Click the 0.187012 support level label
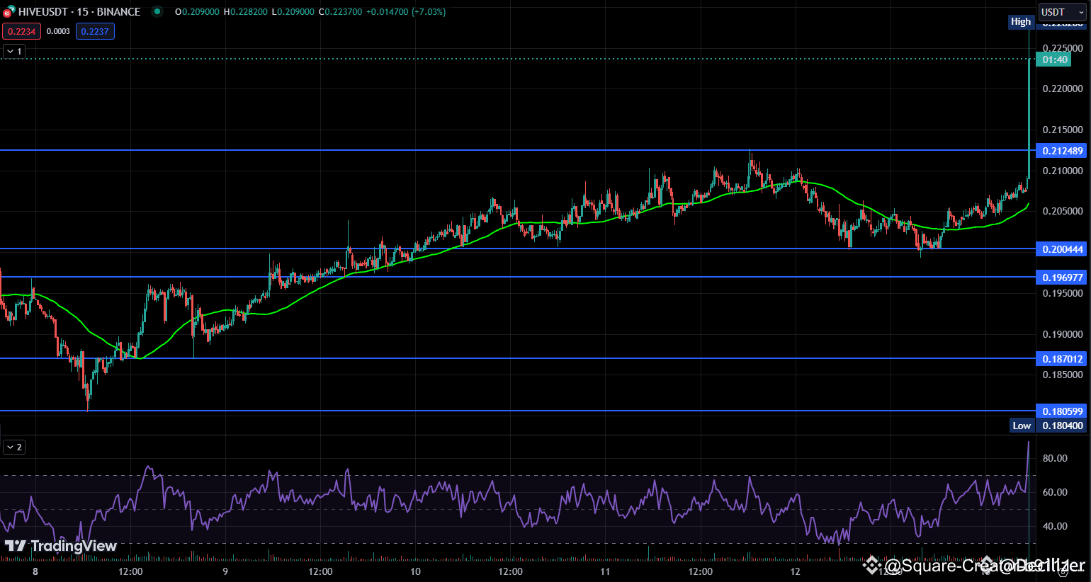 (x=1062, y=359)
